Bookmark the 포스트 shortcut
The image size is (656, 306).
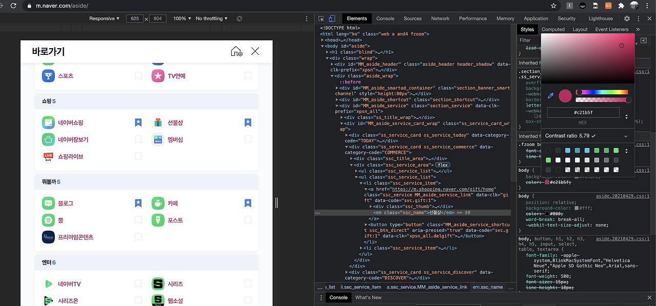(248, 220)
